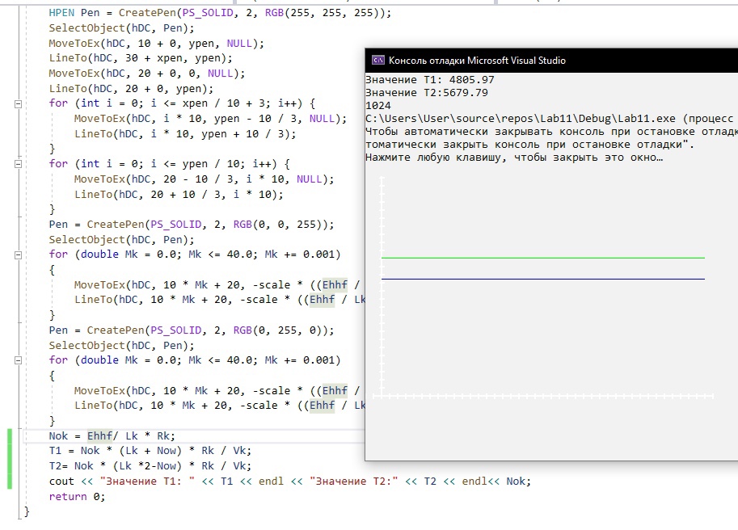Place cursor on 'MoveToEx(hDC, 10 + 0, ypen, NULL);'

156,44
